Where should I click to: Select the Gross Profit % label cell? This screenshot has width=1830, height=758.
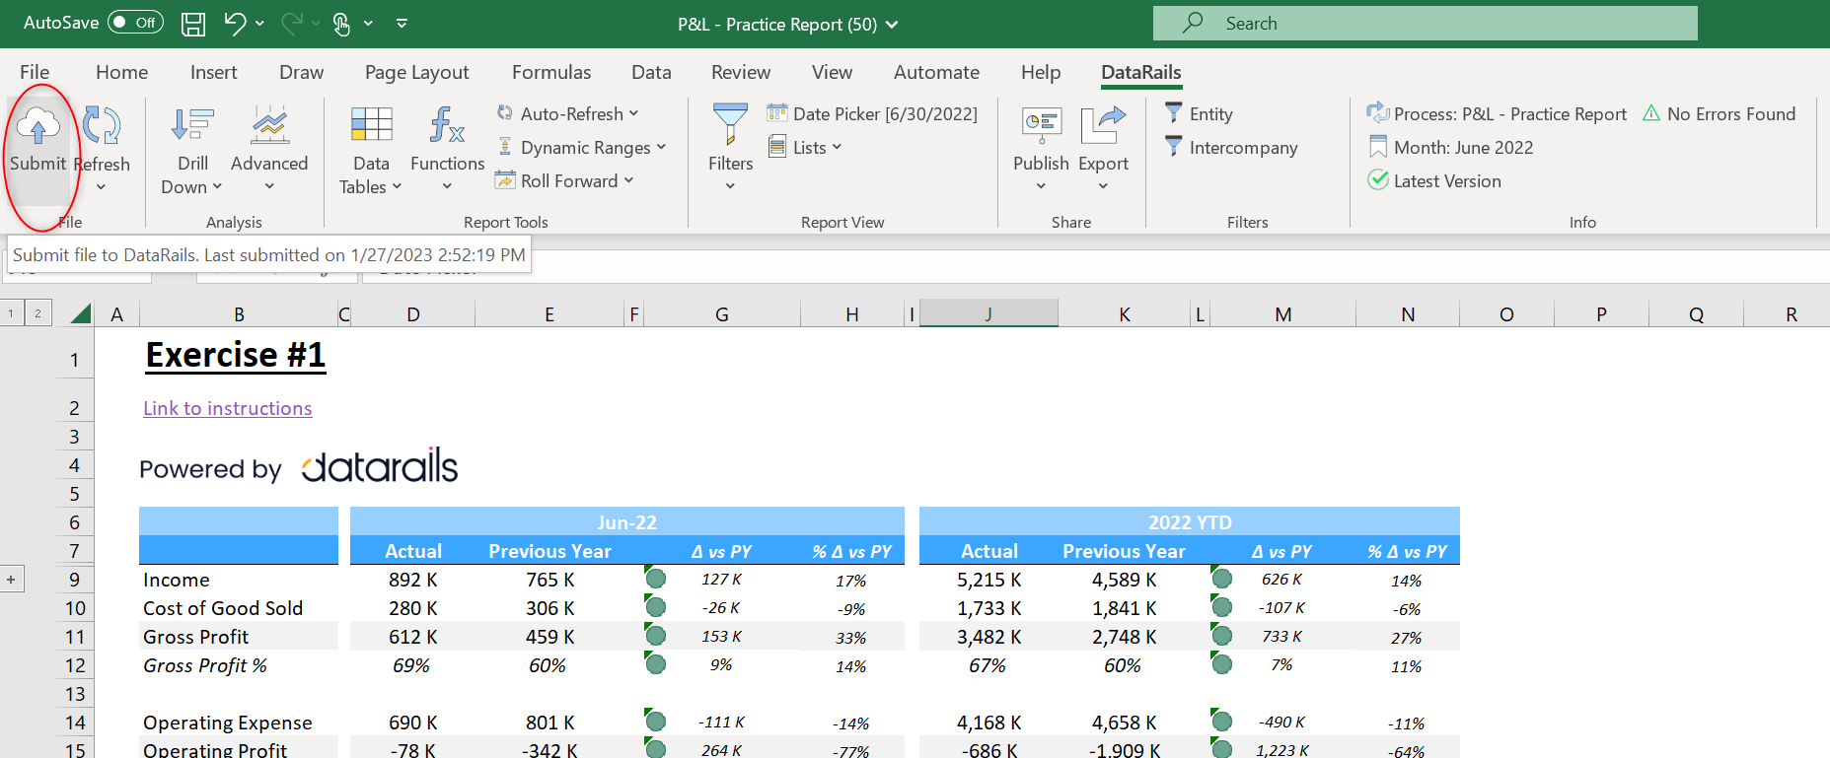[x=239, y=665]
